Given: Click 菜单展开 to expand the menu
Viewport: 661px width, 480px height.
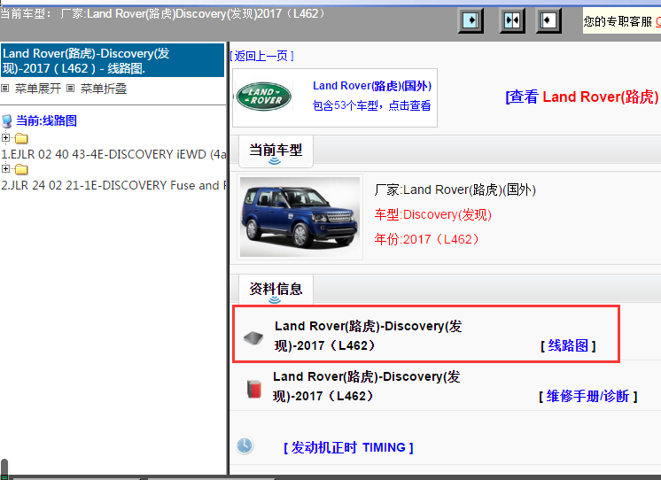Looking at the screenshot, I should [38, 89].
